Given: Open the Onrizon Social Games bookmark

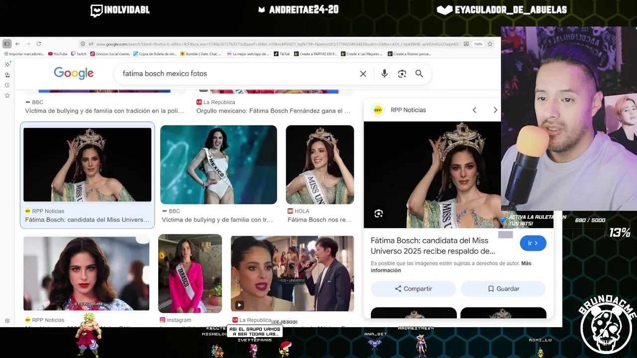Looking at the screenshot, I should (110, 54).
